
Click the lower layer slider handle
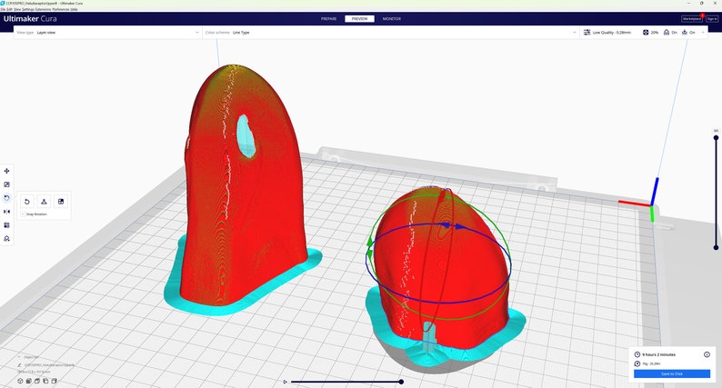[716, 248]
